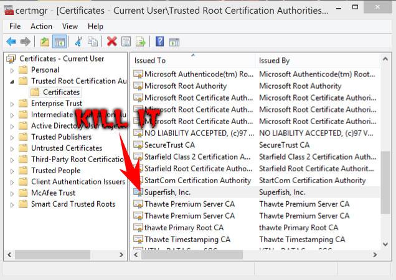Screen dimensions: 396x280
Task: Sort by the Issued To column header
Action: 193,61
